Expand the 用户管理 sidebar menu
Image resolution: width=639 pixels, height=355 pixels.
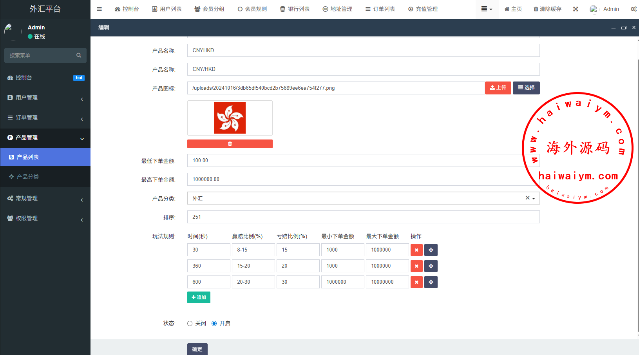coord(45,98)
